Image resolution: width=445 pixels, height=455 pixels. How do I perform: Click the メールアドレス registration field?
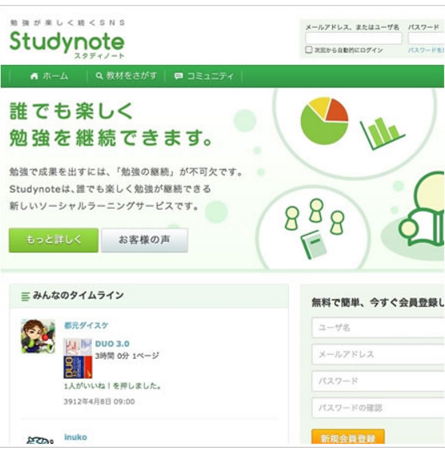coord(378,354)
